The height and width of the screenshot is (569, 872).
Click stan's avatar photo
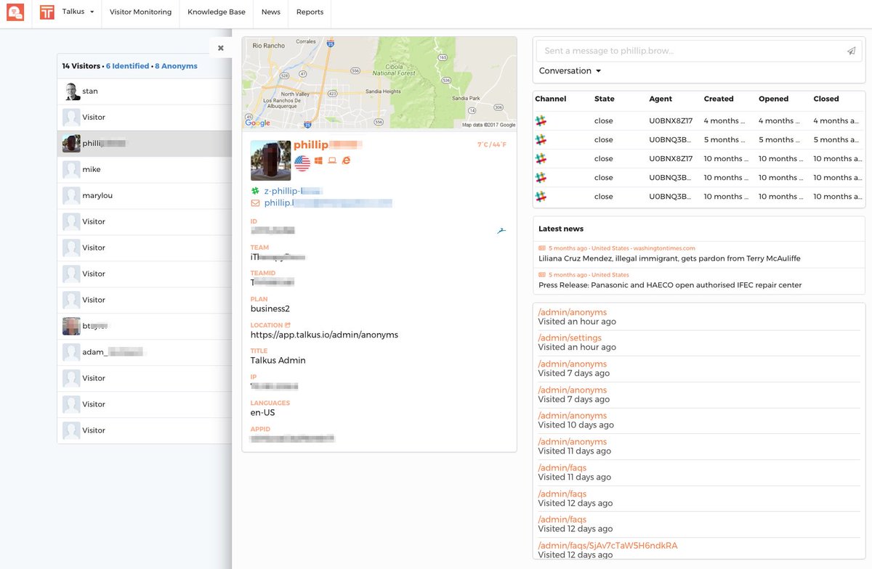pos(71,91)
